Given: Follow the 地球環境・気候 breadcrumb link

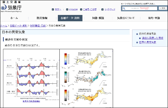Looking at the screenshot, I should (38, 26).
